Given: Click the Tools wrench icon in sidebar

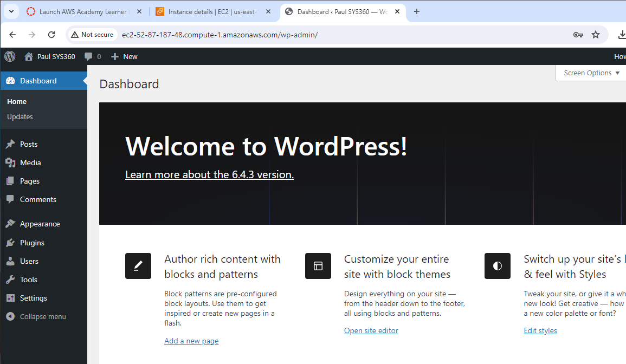Looking at the screenshot, I should (x=10, y=279).
